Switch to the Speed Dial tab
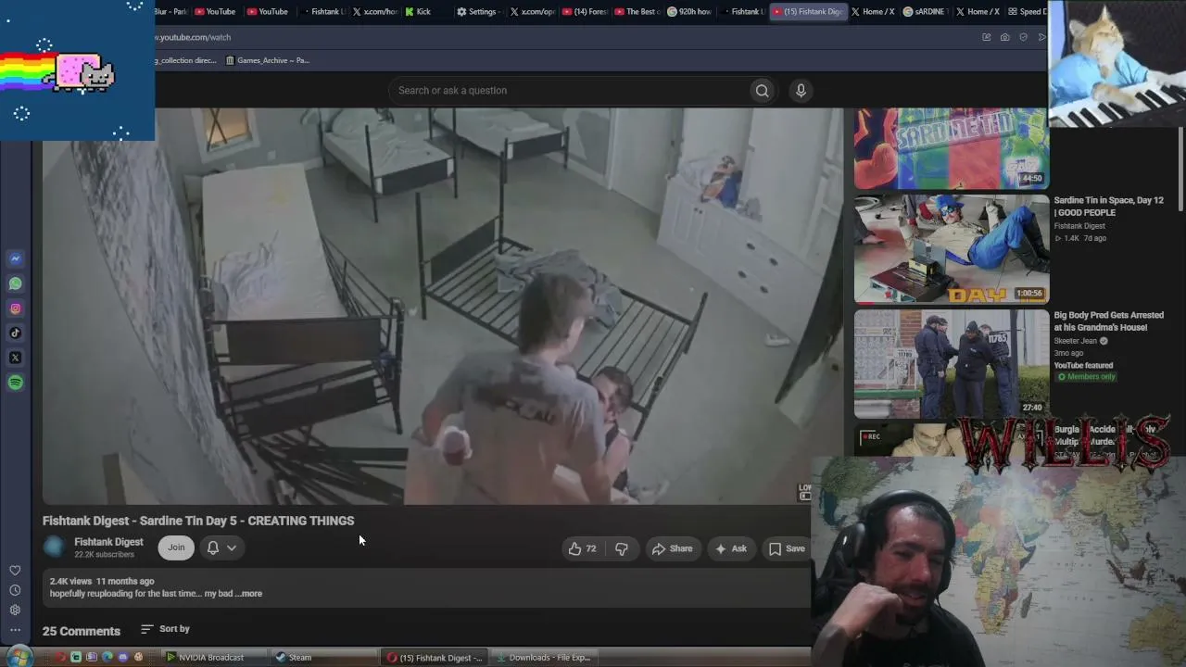This screenshot has height=667, width=1186. pos(1027,12)
